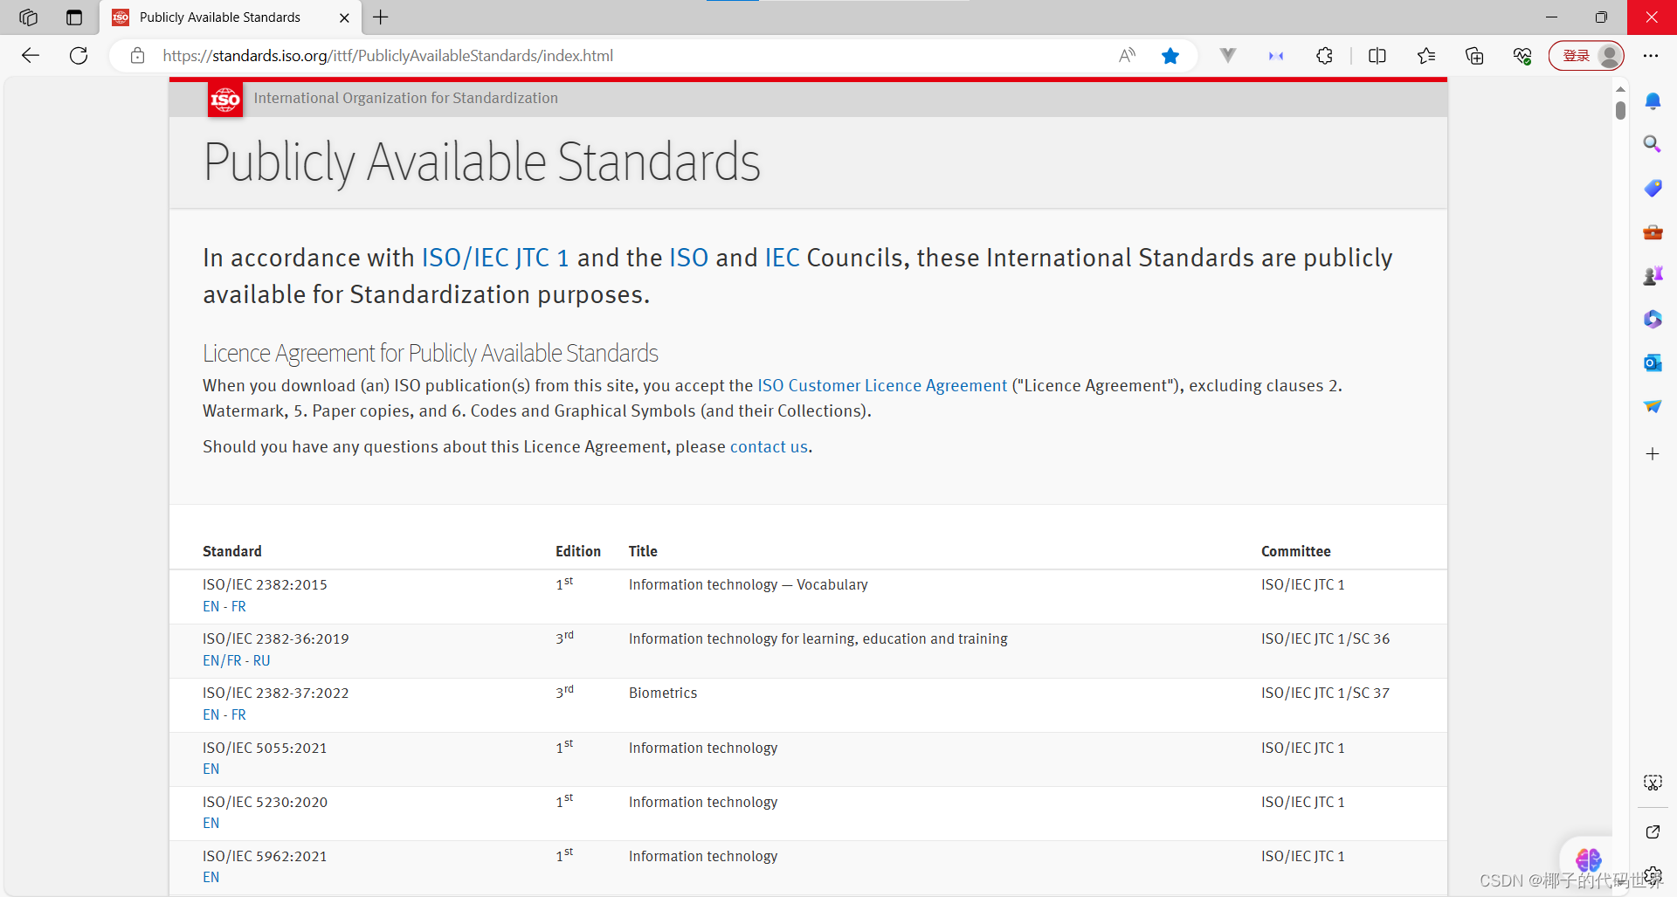Click the Title column header
Screen dimensions: 1677x897
[x=643, y=551]
